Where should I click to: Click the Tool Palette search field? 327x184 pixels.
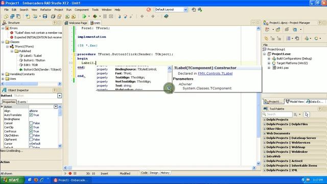coord(277,114)
